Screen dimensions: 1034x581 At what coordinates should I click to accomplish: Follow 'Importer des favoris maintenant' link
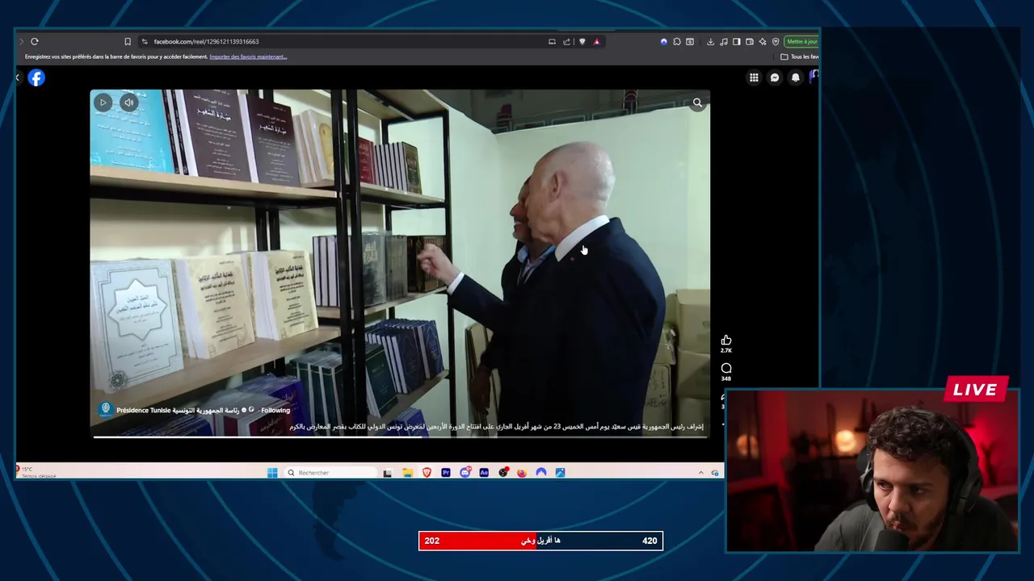click(x=248, y=56)
